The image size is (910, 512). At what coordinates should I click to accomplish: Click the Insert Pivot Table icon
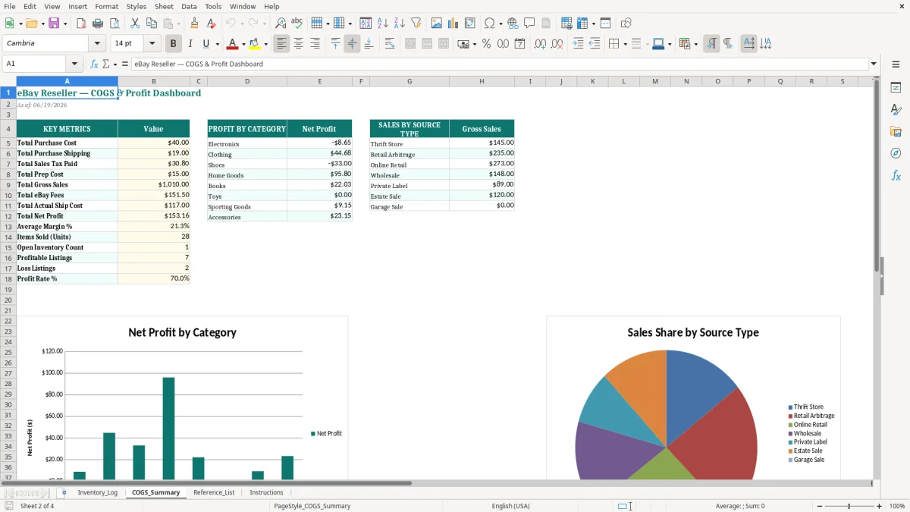470,24
